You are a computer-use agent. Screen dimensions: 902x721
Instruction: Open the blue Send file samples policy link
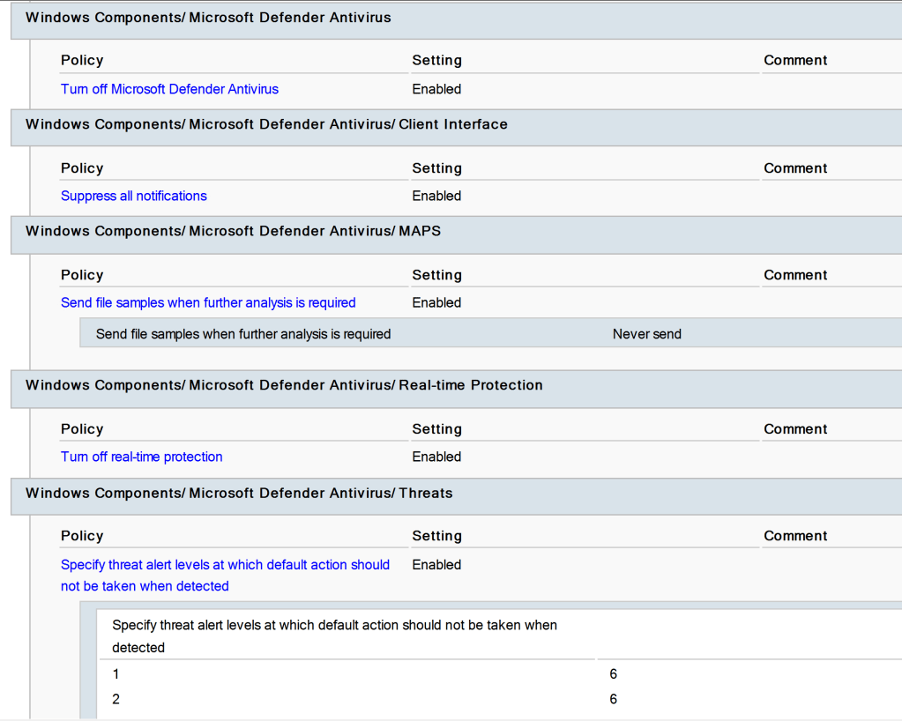(x=208, y=302)
